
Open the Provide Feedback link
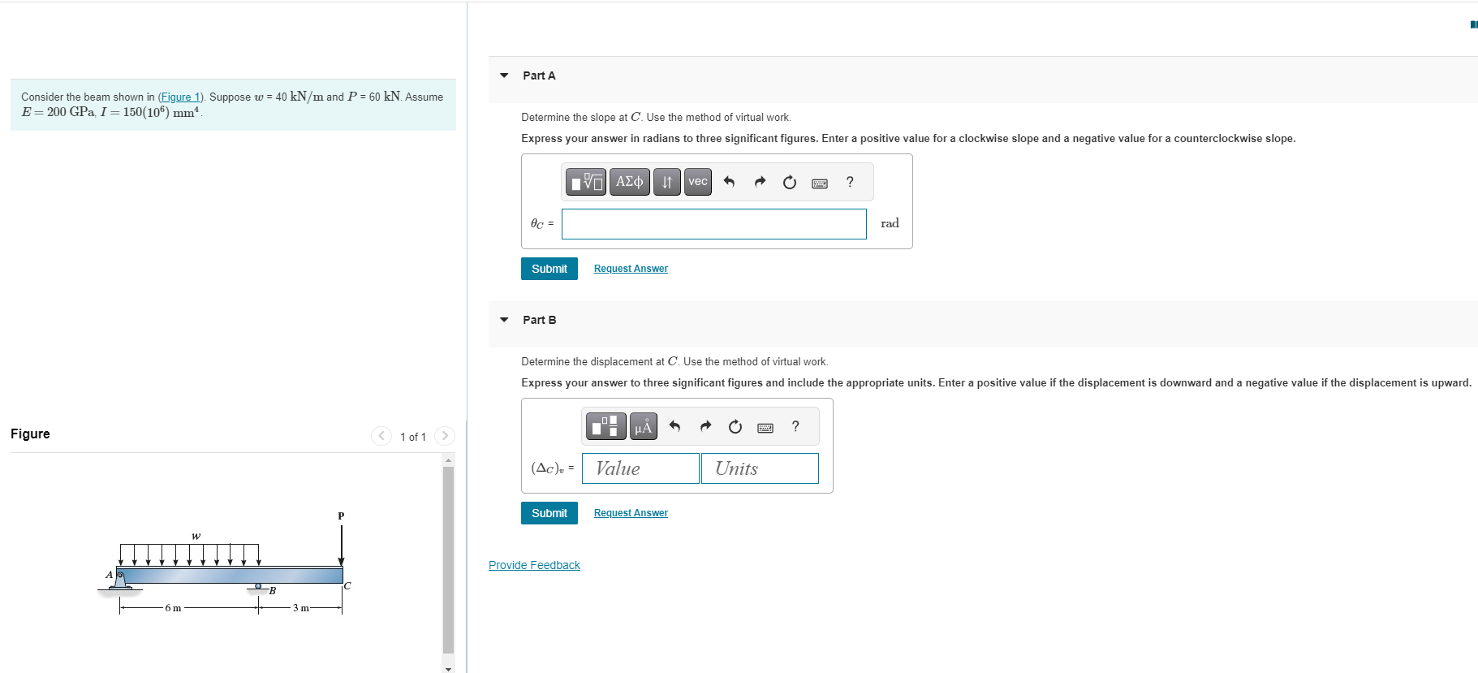pyautogui.click(x=534, y=565)
